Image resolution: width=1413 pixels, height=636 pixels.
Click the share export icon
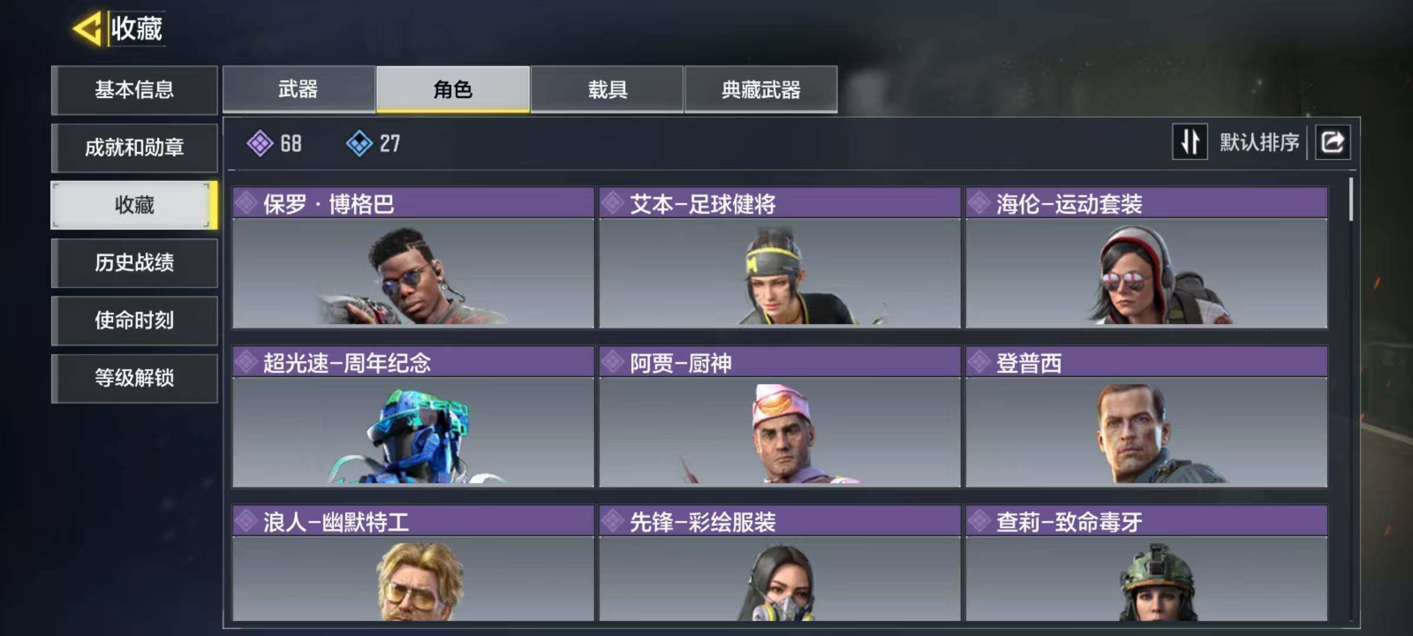point(1332,142)
